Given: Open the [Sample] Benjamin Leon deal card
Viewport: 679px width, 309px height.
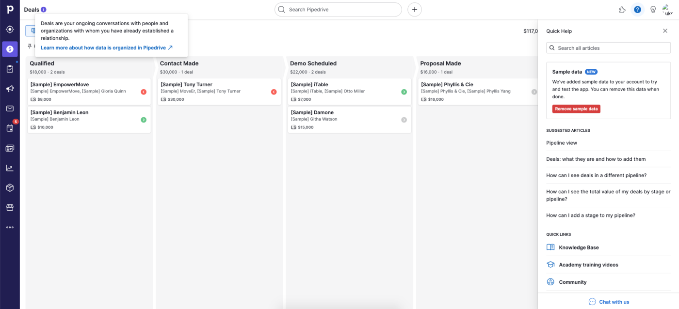Looking at the screenshot, I should (89, 120).
